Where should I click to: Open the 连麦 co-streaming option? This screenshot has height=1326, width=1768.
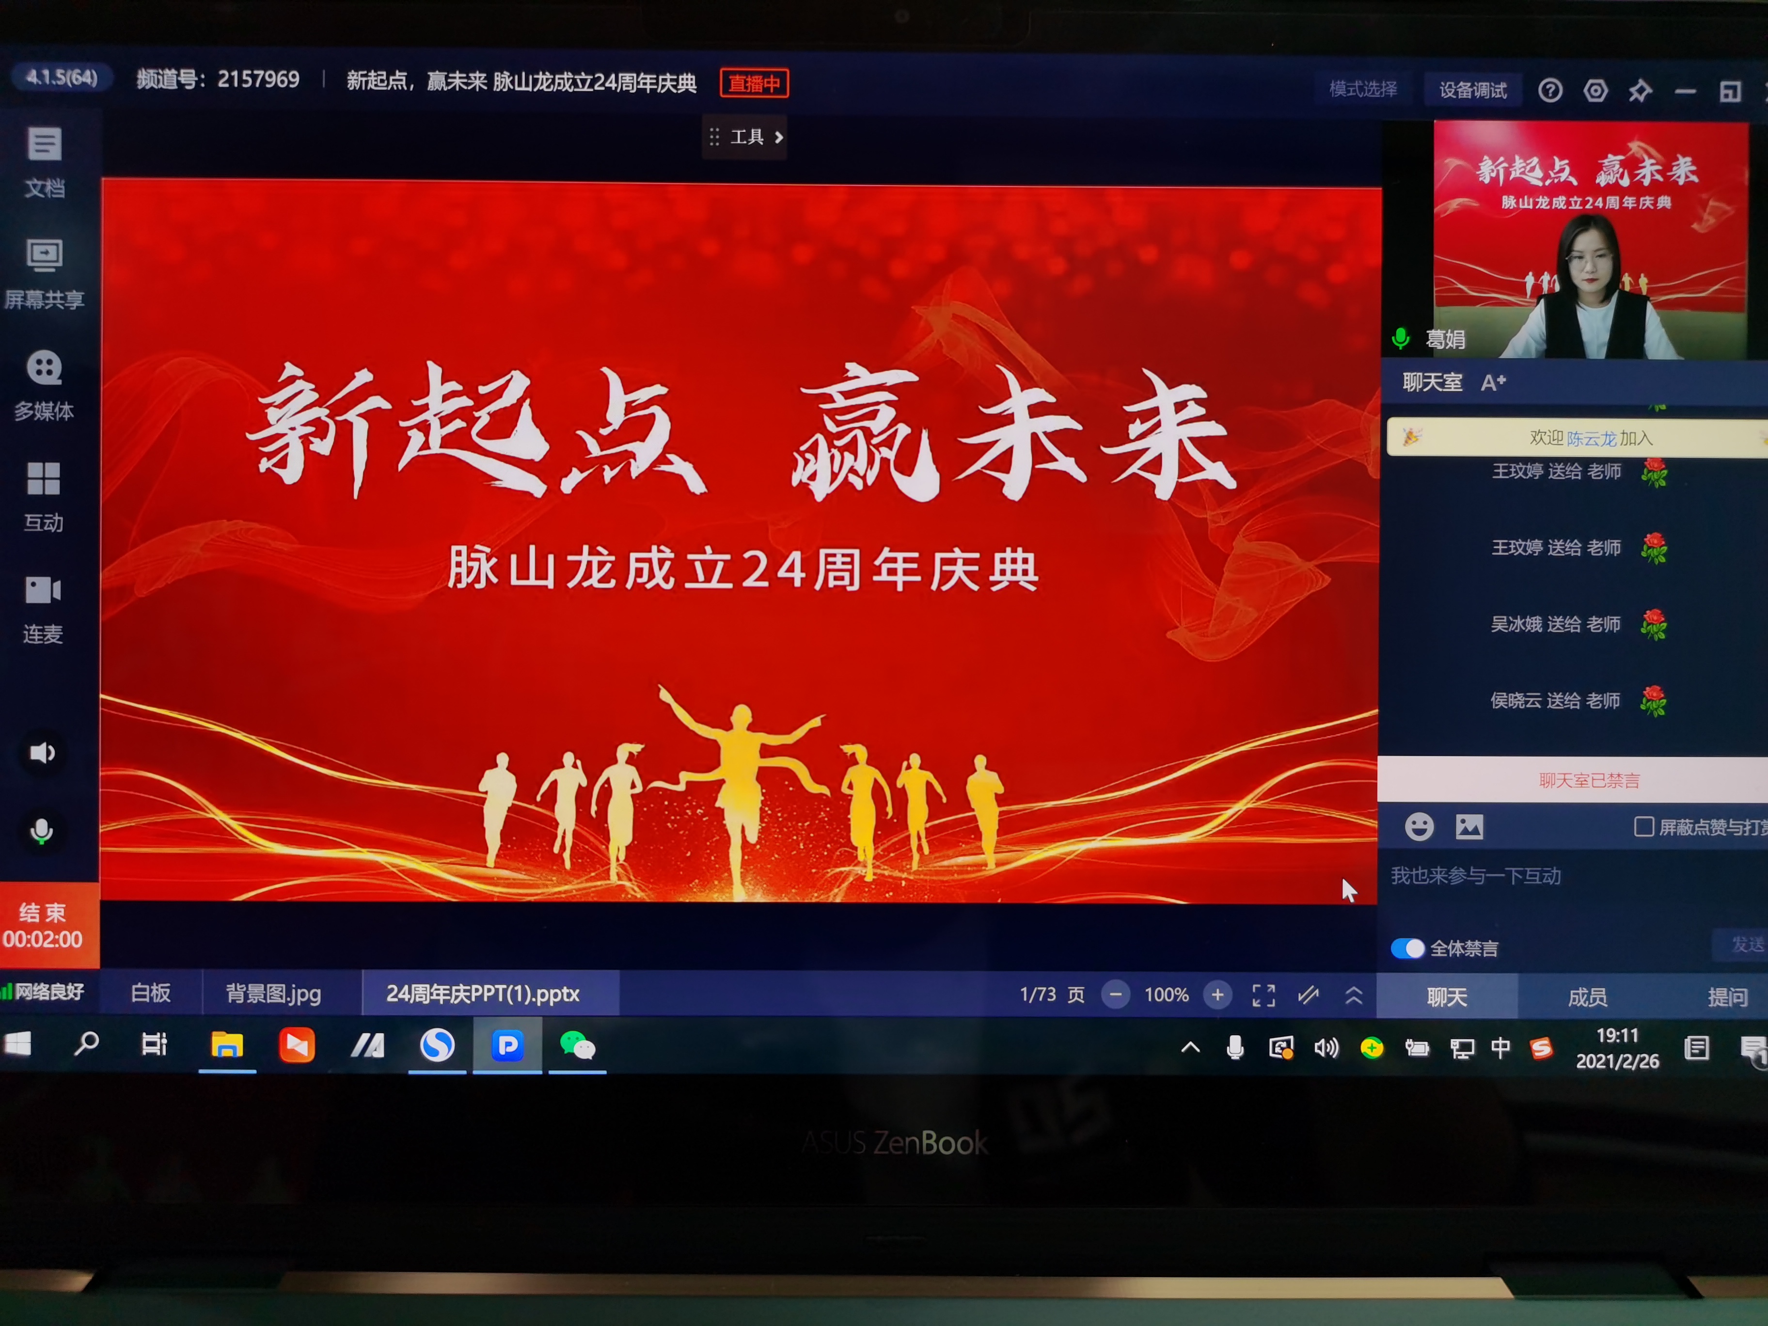(x=43, y=609)
